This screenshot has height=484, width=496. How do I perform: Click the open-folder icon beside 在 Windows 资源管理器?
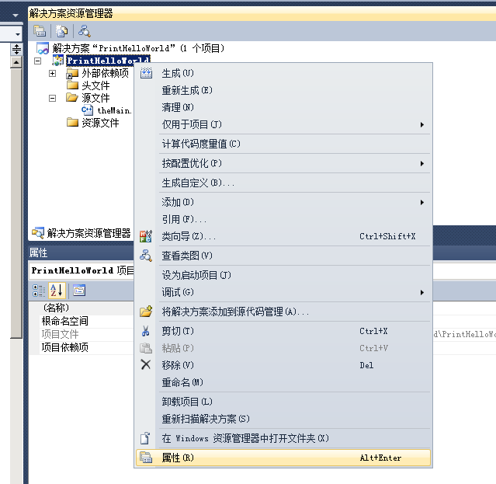145,438
